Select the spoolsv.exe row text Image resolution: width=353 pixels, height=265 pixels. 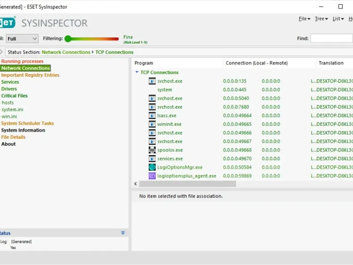coord(170,150)
